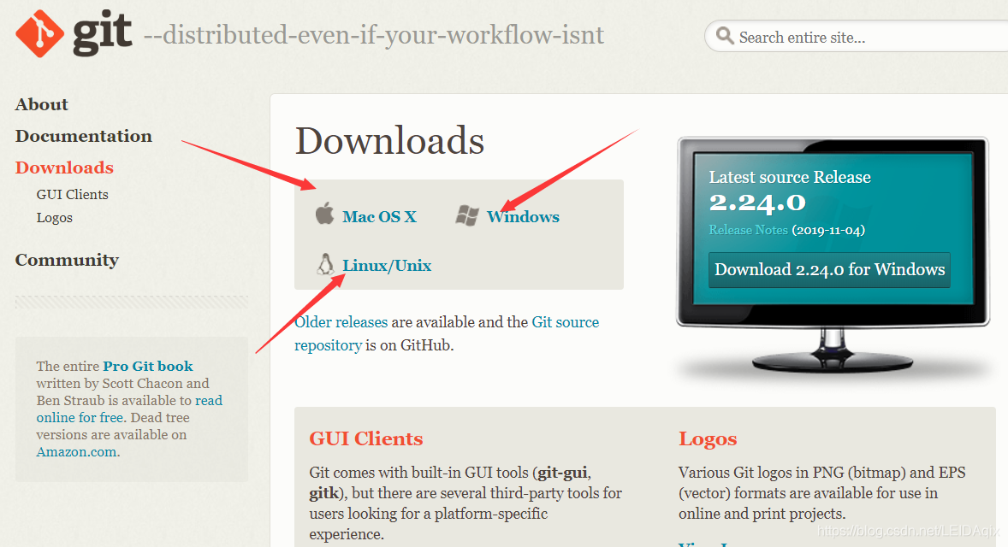Click the Apple logo icon
The height and width of the screenshot is (547, 1008).
pyautogui.click(x=324, y=213)
